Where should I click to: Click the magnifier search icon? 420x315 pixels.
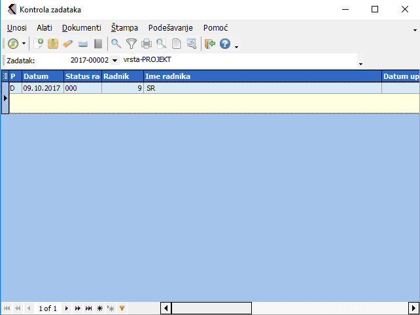(x=116, y=44)
